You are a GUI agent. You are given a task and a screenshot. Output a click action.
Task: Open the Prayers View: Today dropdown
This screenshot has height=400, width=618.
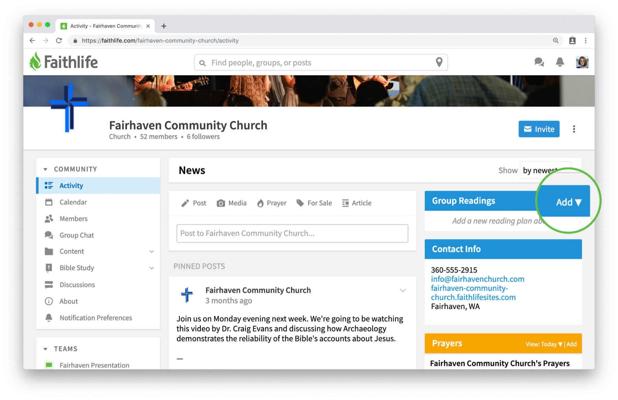(x=544, y=344)
